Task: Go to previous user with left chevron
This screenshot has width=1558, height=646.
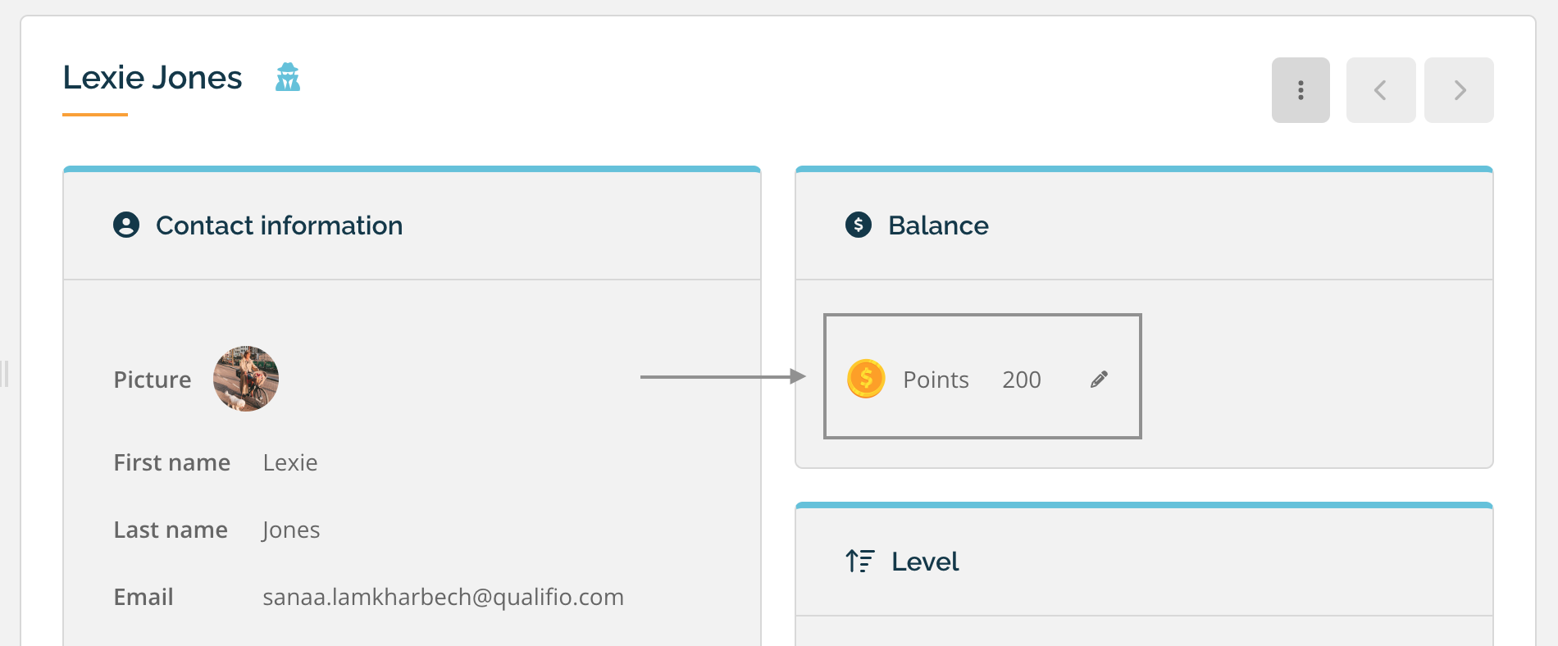Action: click(1381, 90)
